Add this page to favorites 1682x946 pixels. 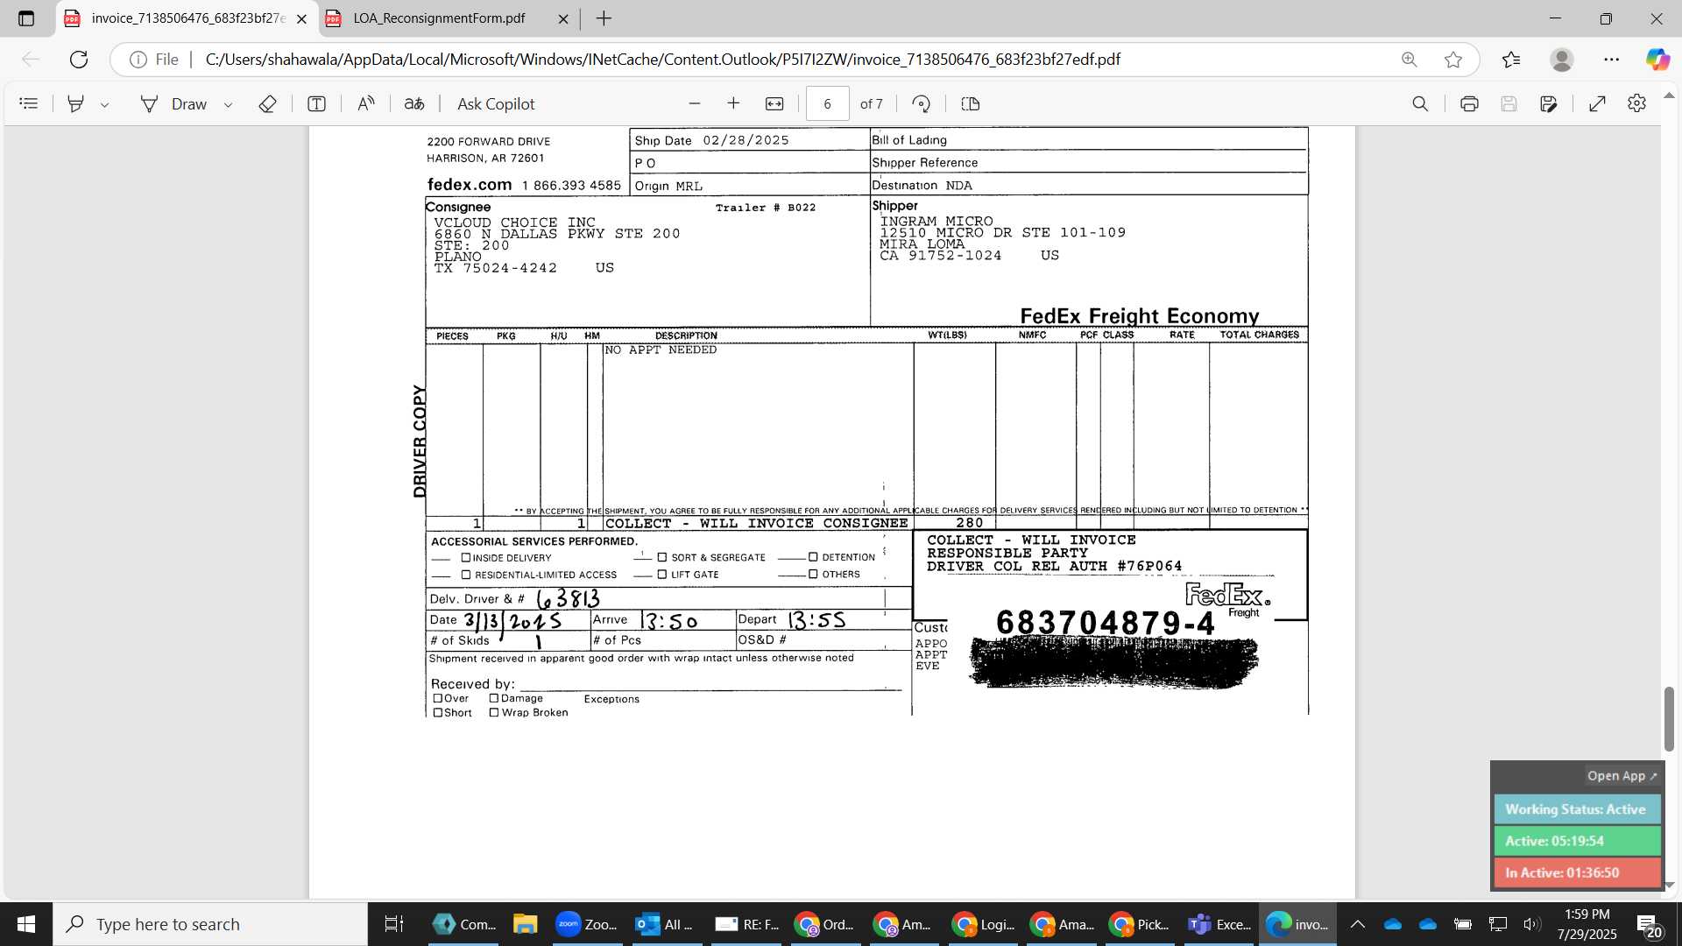tap(1453, 60)
